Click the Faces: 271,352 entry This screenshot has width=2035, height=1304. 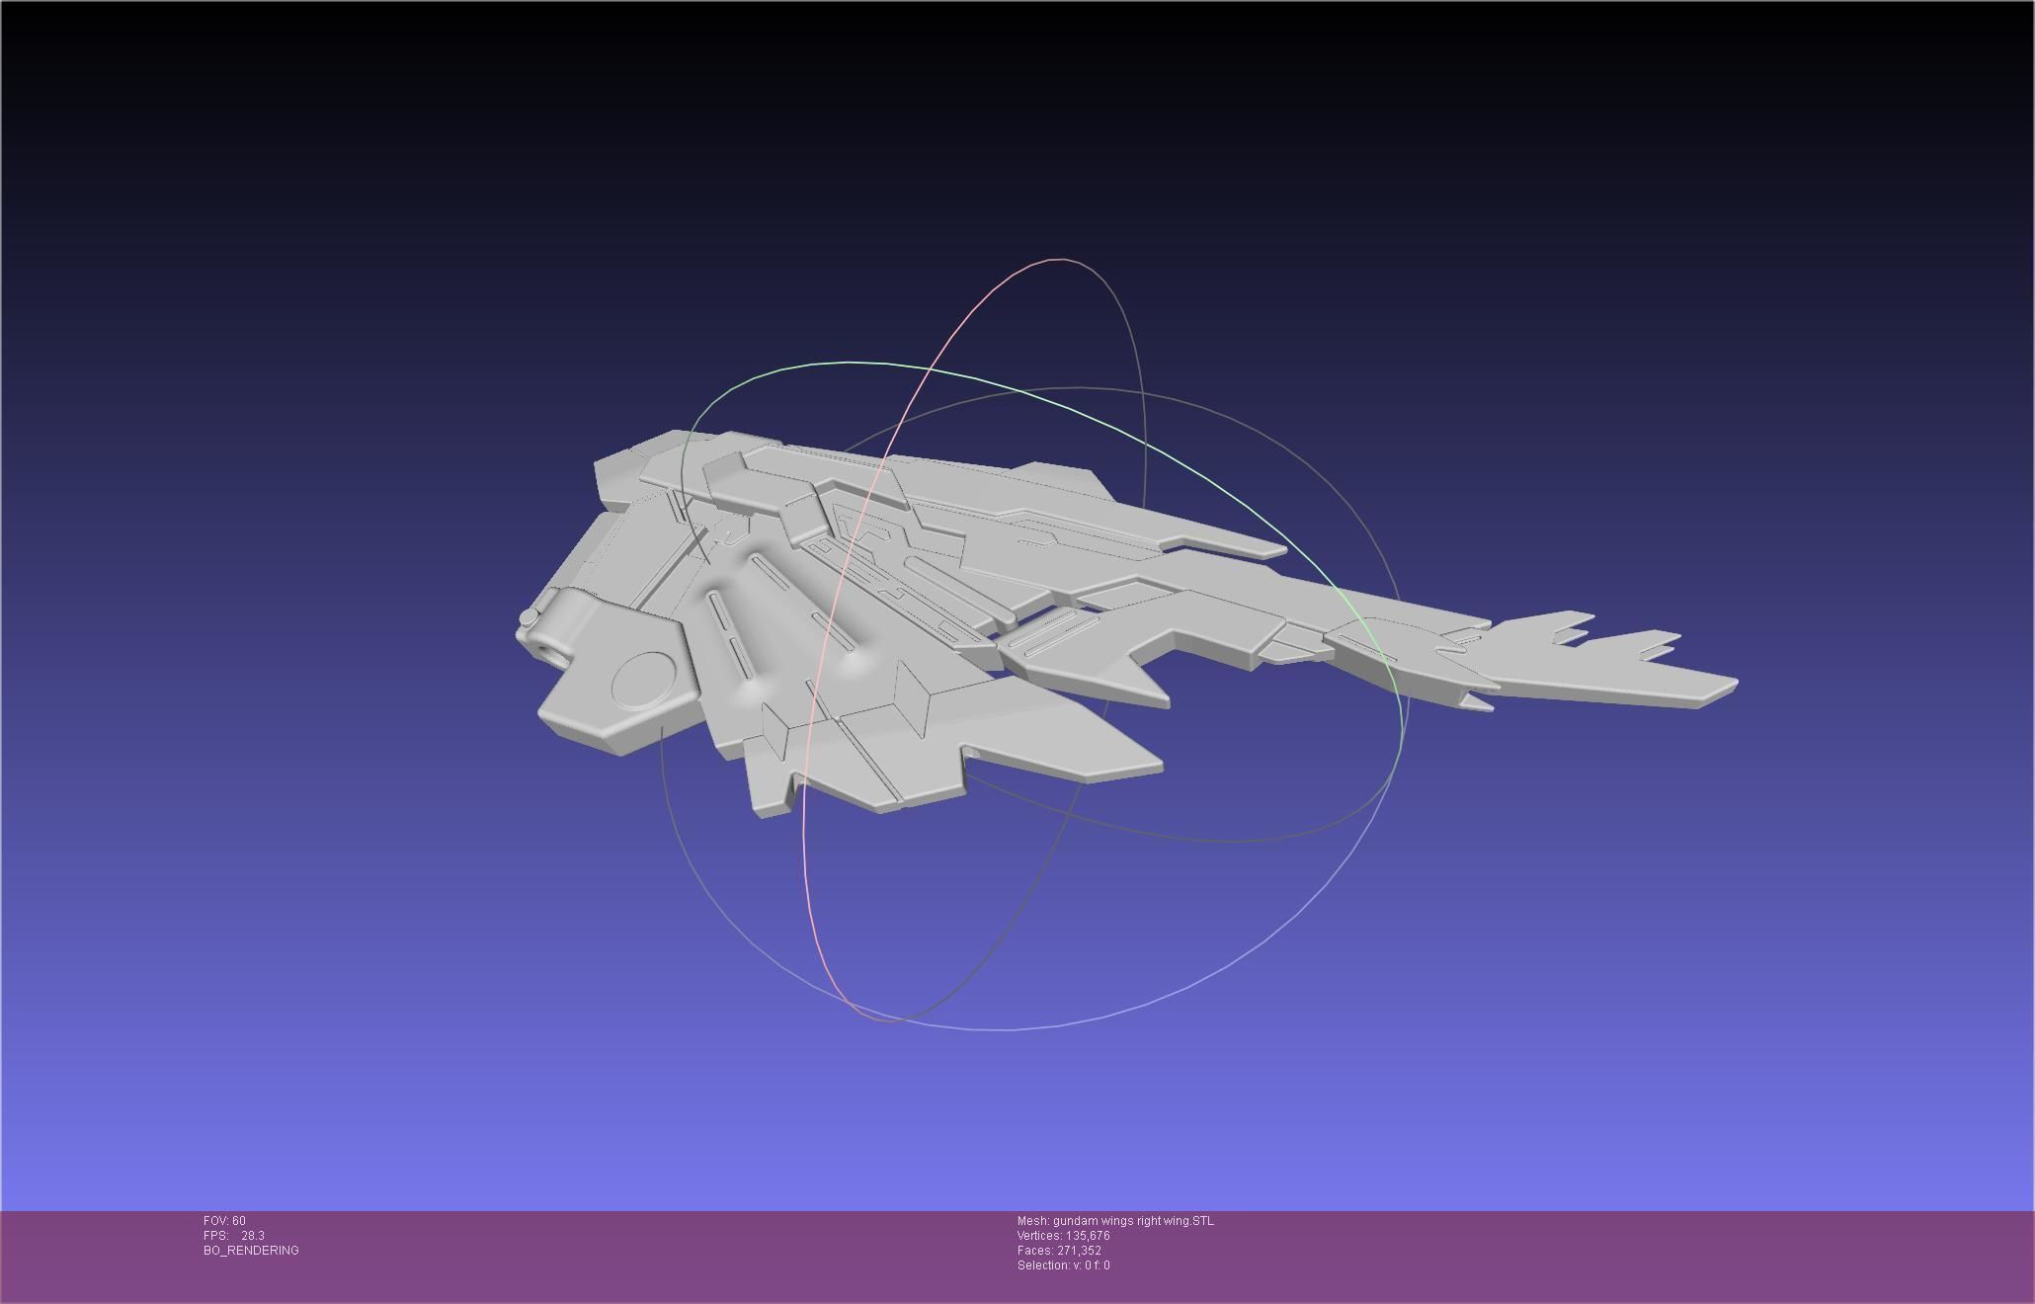point(1059,1251)
